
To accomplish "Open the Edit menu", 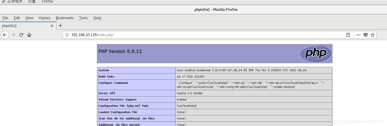I will [17, 18].
